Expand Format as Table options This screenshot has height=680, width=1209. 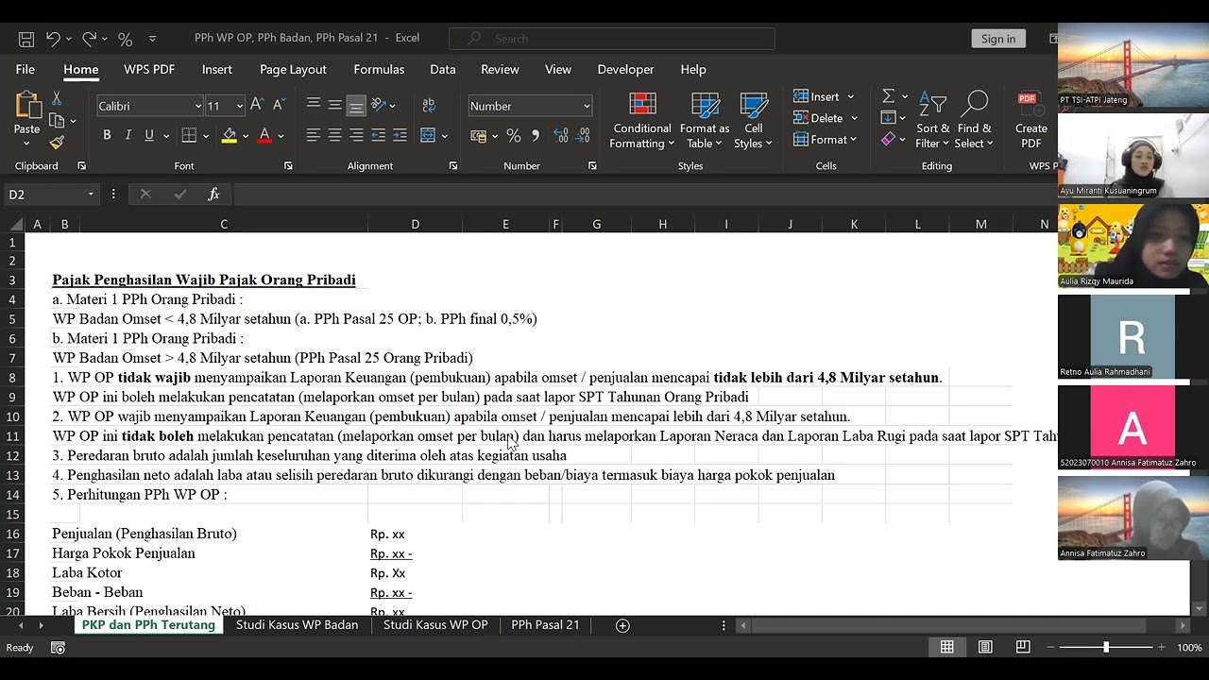705,121
